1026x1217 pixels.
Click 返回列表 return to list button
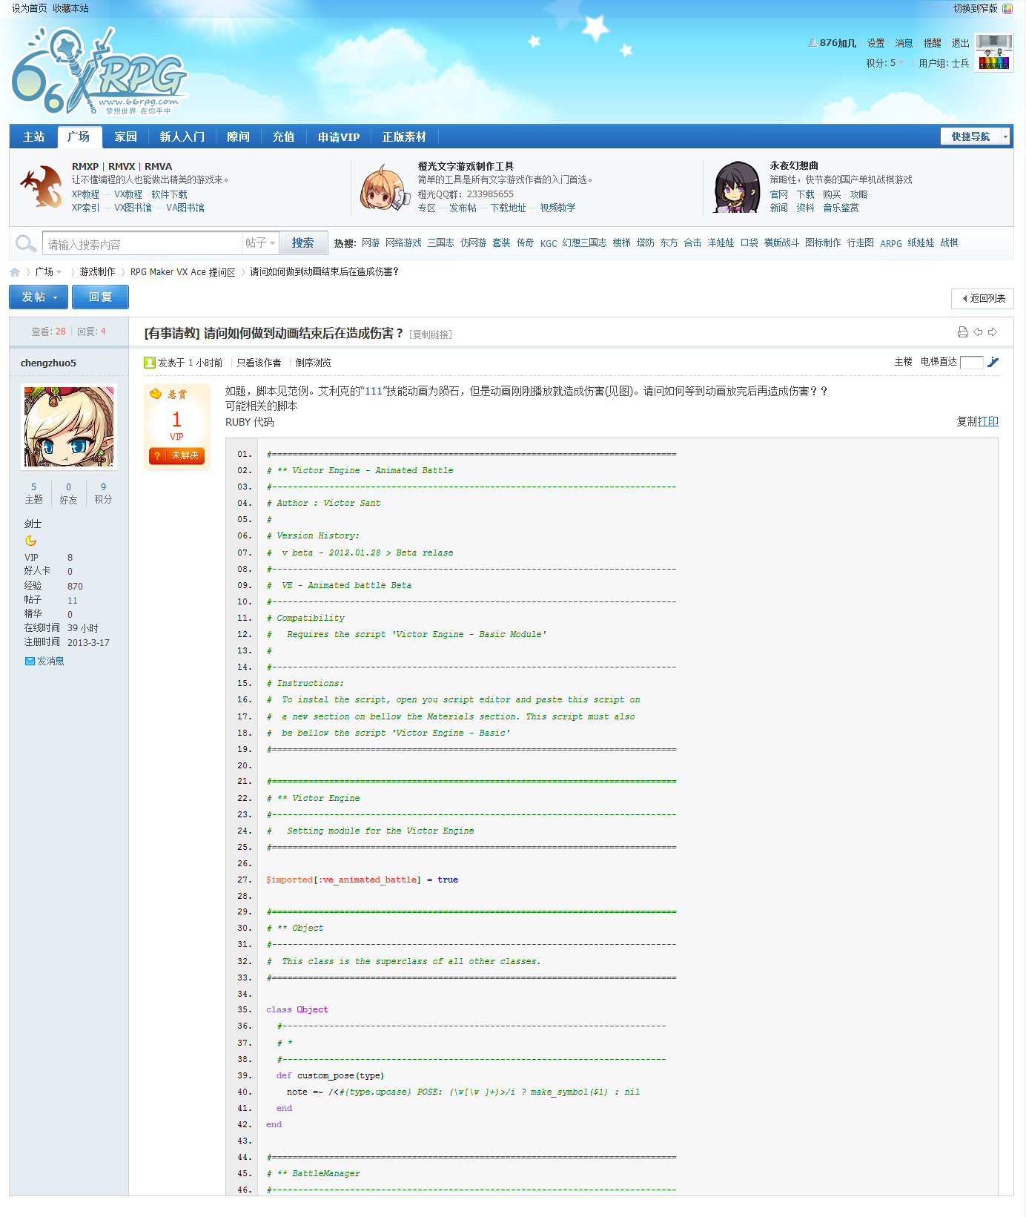(x=982, y=298)
